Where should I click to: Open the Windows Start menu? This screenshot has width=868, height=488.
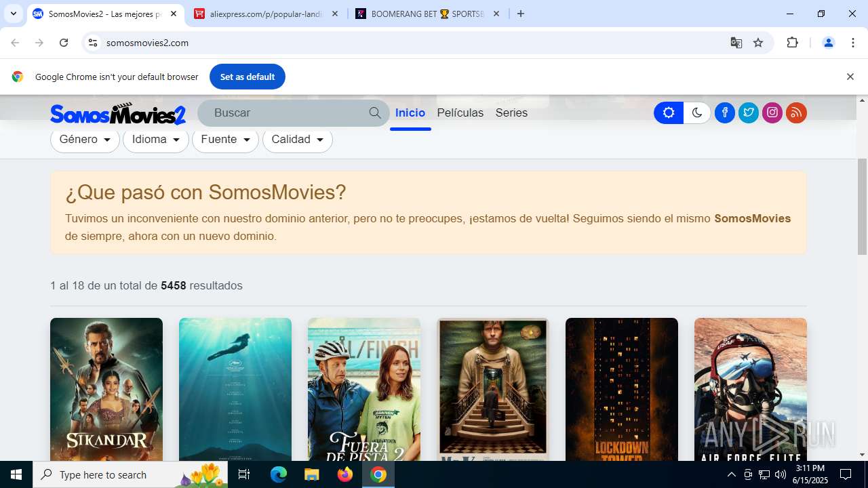[x=16, y=474]
